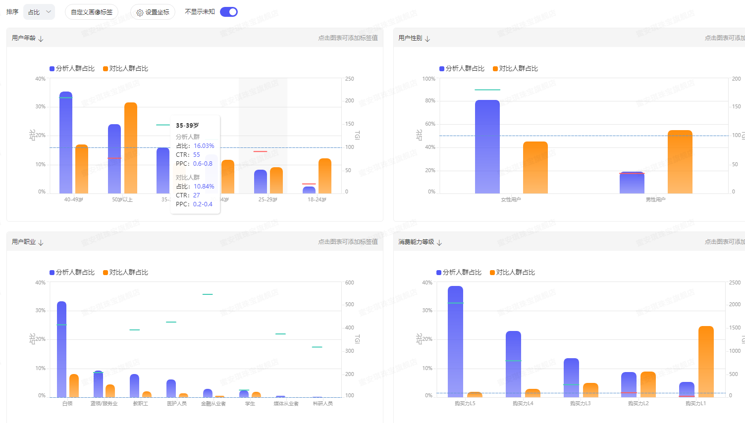Click the blue 购买力L5 bar
The image size is (745, 423).
(455, 341)
